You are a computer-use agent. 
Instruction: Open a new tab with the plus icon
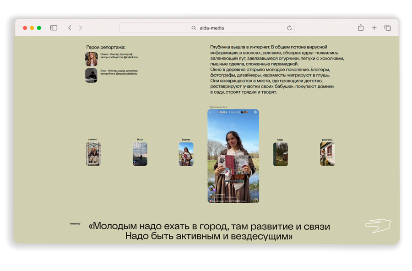[x=374, y=27]
